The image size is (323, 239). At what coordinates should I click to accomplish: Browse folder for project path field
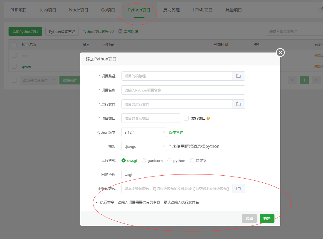click(238, 76)
